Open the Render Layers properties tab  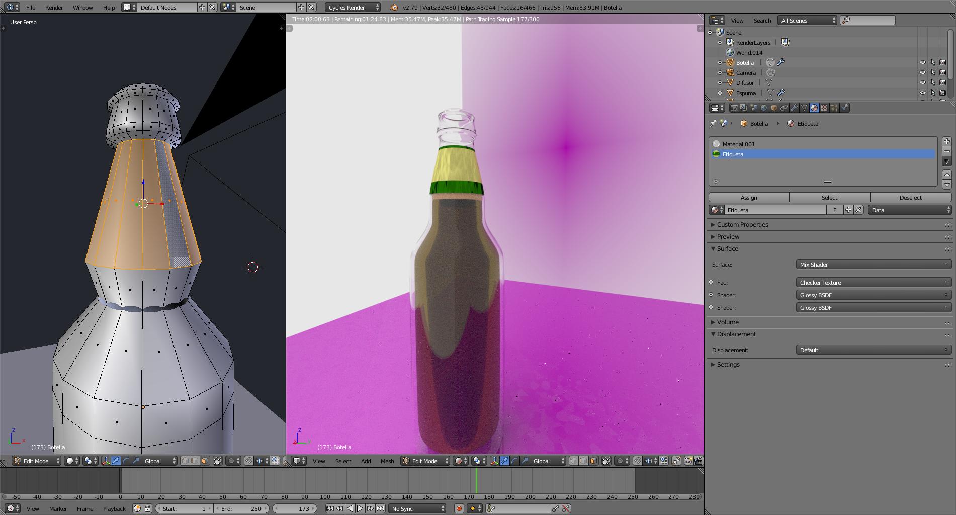coord(744,108)
